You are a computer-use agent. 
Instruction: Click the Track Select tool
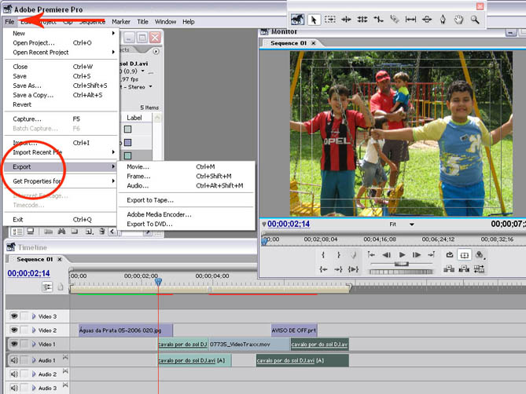click(x=329, y=19)
